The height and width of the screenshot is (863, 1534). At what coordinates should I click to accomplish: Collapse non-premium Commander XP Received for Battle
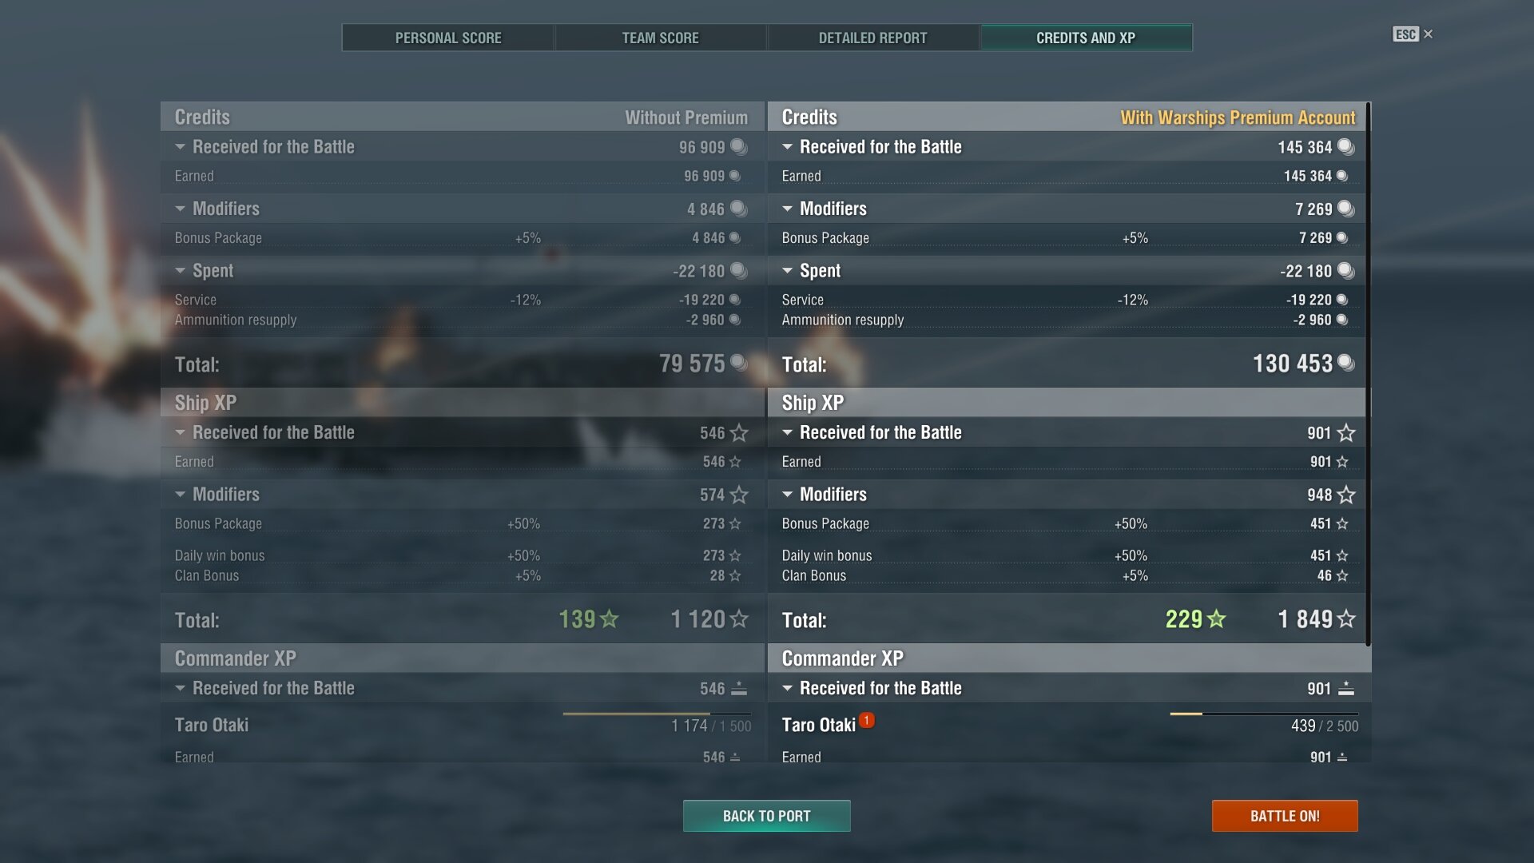181,688
